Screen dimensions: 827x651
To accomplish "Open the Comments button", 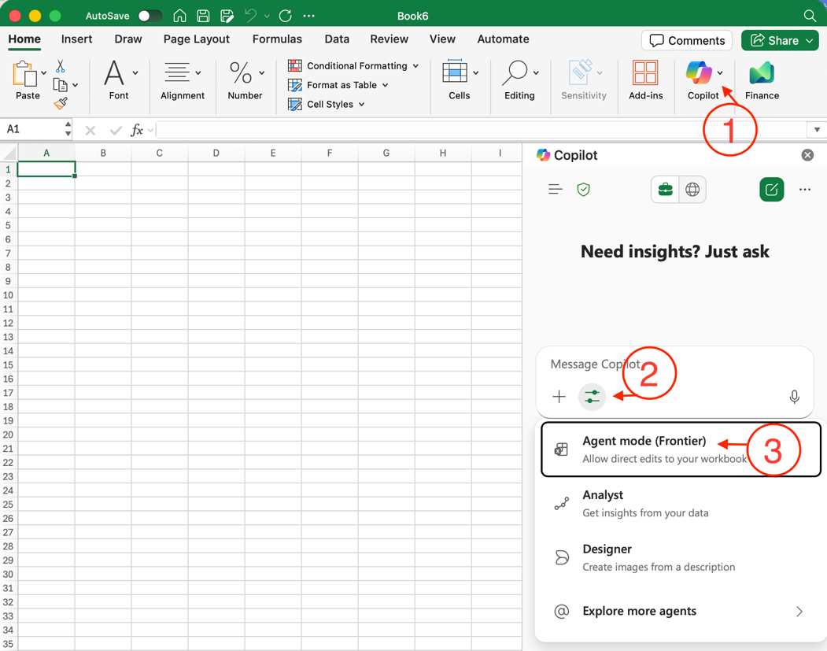I will [686, 40].
